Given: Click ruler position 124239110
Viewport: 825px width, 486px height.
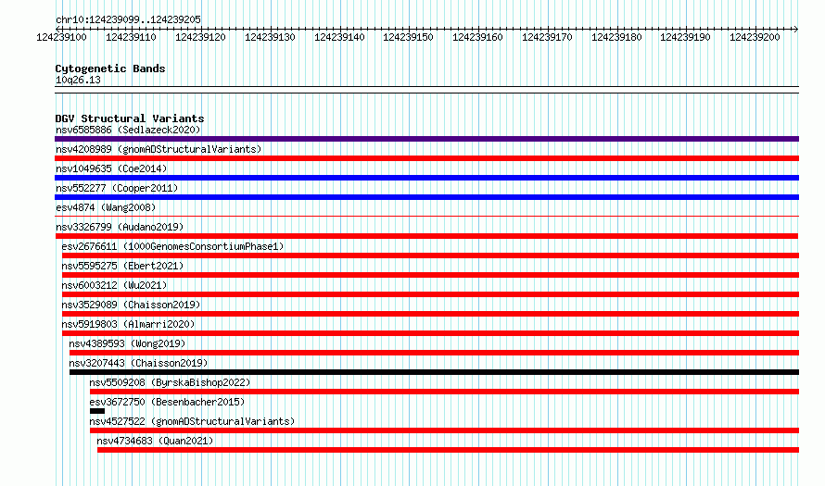Looking at the screenshot, I should (131, 37).
